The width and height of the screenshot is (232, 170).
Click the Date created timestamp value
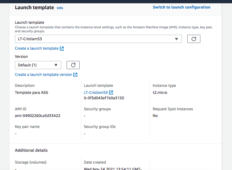[x=113, y=168]
